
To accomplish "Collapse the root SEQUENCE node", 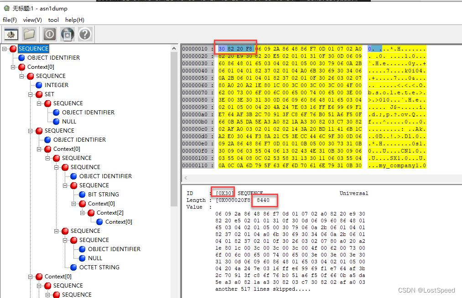I will [x=5, y=49].
